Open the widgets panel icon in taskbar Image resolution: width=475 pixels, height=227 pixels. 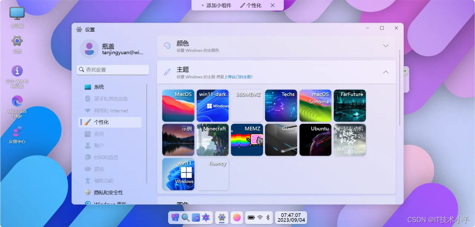pyautogui.click(x=196, y=218)
